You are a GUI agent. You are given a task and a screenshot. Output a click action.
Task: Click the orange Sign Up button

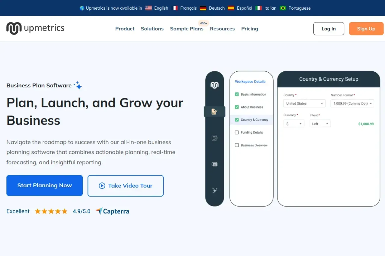tap(366, 29)
